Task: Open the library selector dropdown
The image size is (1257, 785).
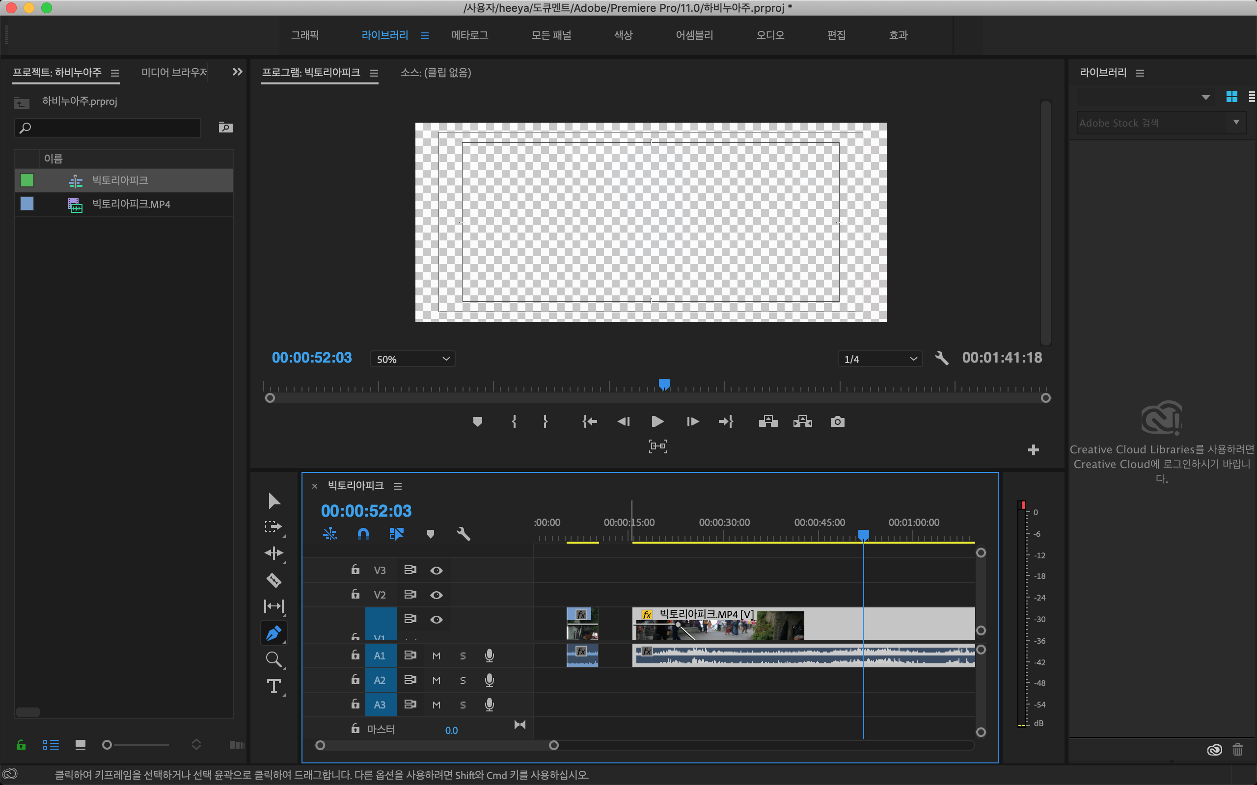Action: click(1206, 97)
